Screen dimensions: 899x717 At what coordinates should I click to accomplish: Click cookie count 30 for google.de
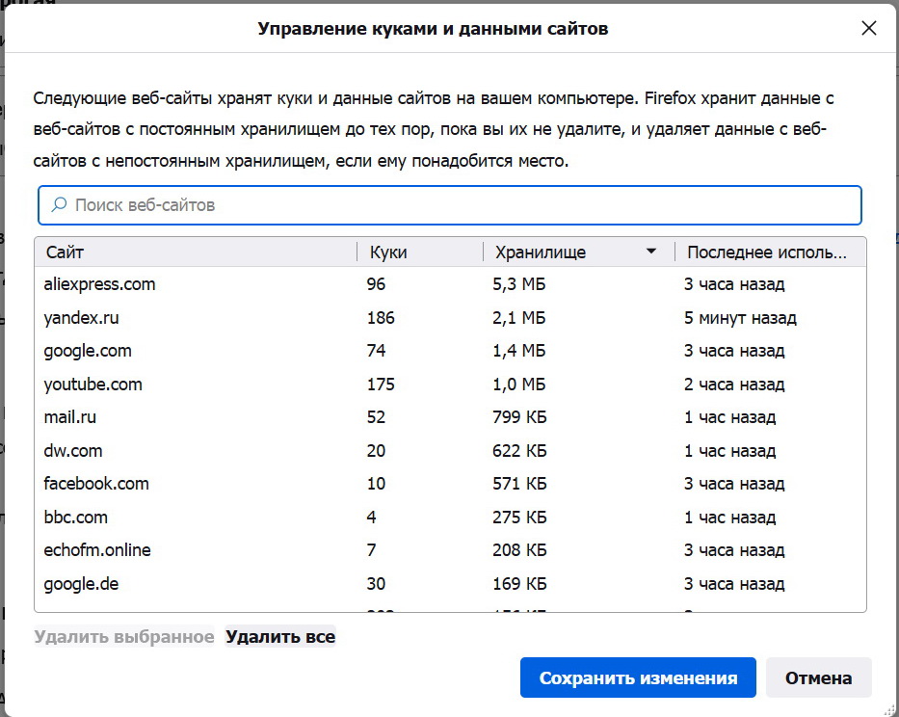click(376, 583)
